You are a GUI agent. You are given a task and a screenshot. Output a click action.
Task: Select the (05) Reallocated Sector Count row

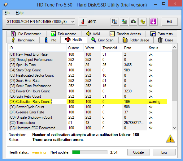point(88,75)
